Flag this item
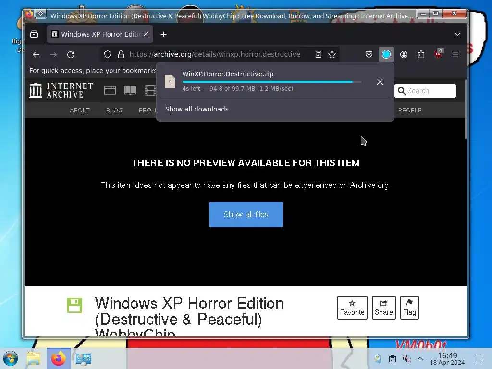Image resolution: width=492 pixels, height=369 pixels. pyautogui.click(x=409, y=307)
